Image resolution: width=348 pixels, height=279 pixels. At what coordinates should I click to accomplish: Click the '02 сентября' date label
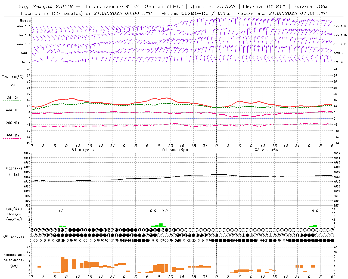point(268,150)
